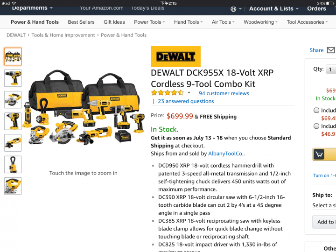Click the main product image to zoom
Screen dimensions: 336x252
pos(84,107)
